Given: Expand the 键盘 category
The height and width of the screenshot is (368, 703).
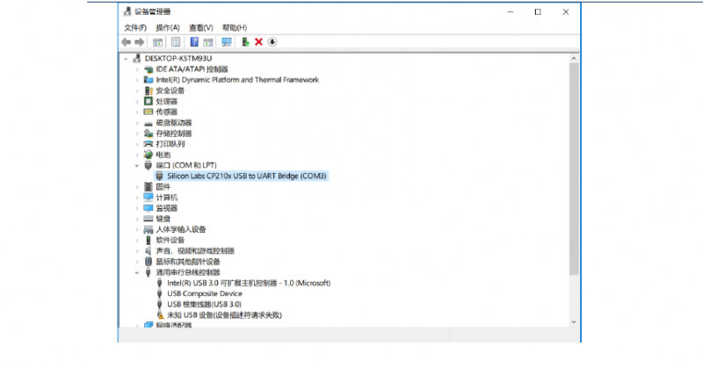Looking at the screenshot, I should click(137, 219).
